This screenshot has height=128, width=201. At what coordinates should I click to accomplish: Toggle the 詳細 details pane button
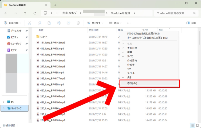(x=191, y=23)
